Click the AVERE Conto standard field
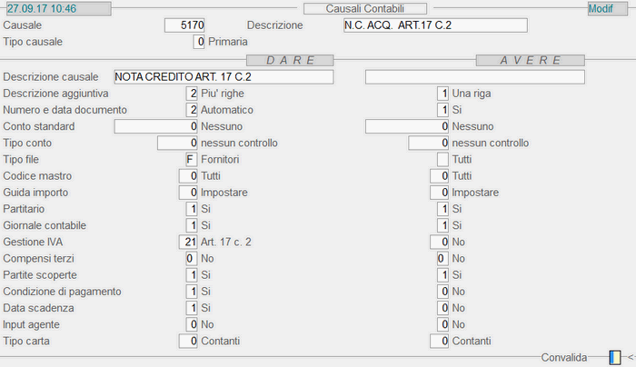636x367 pixels. [407, 126]
